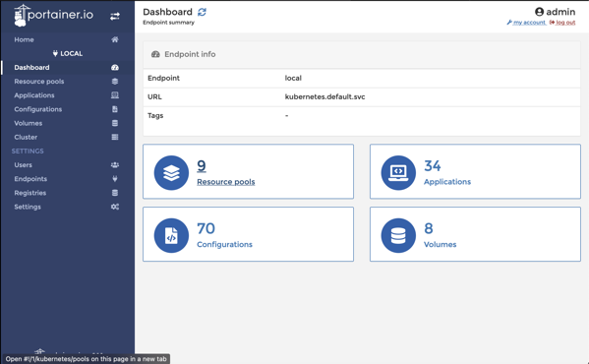The height and width of the screenshot is (364, 589).
Task: Click the admin user avatar icon
Action: coord(540,12)
